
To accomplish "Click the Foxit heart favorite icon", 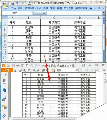I will coord(104,70).
